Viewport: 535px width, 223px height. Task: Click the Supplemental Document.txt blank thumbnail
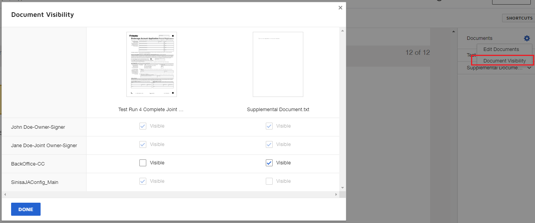(278, 64)
